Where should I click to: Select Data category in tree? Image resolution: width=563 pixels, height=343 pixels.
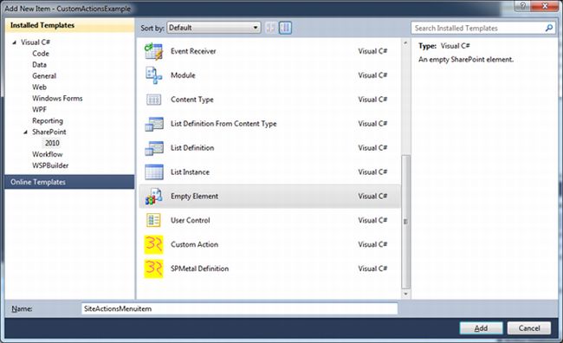click(40, 65)
